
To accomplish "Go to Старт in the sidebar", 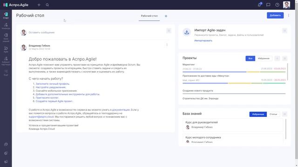I will tap(6, 15).
